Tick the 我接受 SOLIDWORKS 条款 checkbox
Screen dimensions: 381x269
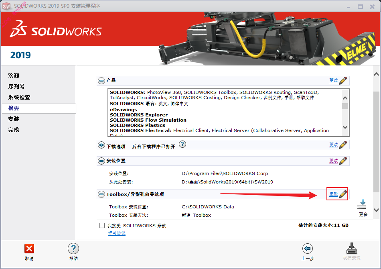pyautogui.click(x=102, y=226)
